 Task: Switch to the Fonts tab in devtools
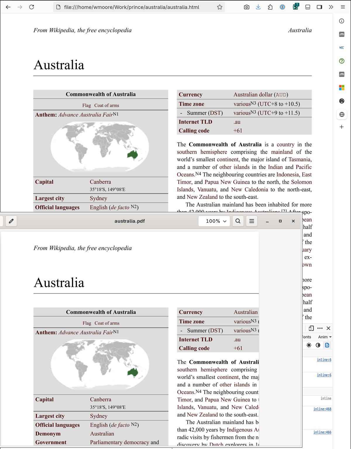coord(307,337)
